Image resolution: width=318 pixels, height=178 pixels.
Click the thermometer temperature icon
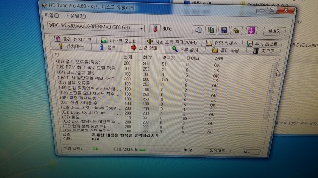pyautogui.click(x=155, y=29)
